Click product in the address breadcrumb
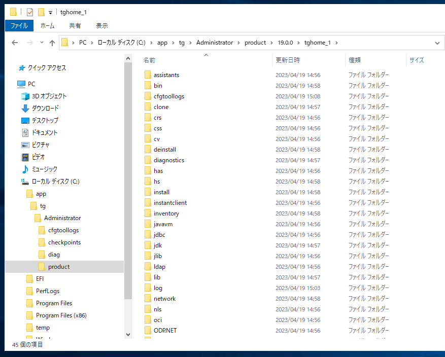The image size is (445, 357). pos(255,43)
